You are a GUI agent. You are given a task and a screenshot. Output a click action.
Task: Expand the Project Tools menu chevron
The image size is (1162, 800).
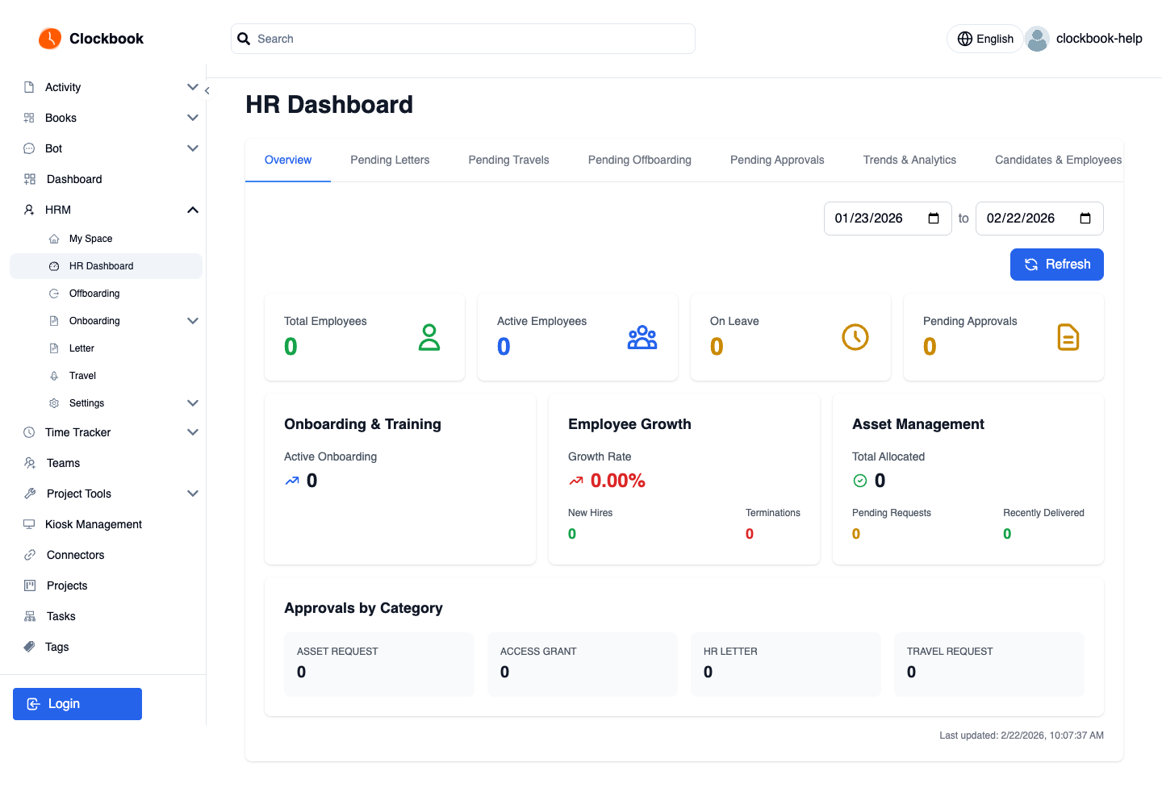(193, 494)
